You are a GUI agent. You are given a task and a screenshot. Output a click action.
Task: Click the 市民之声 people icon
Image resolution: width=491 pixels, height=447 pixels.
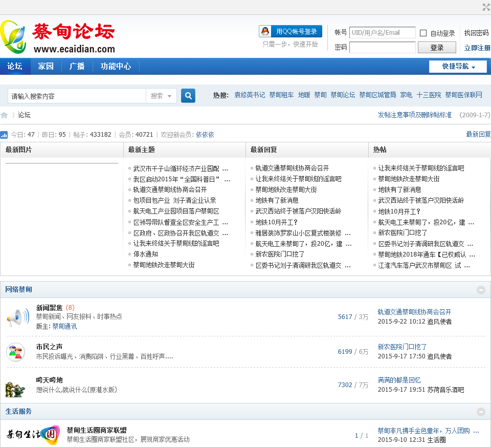(16, 352)
